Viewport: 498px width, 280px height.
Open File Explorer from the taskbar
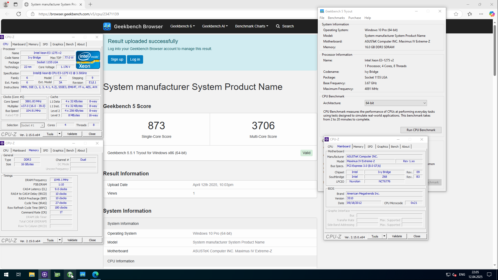[32, 275]
